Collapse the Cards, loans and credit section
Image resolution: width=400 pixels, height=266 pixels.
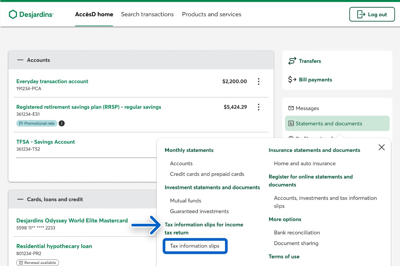(x=21, y=199)
